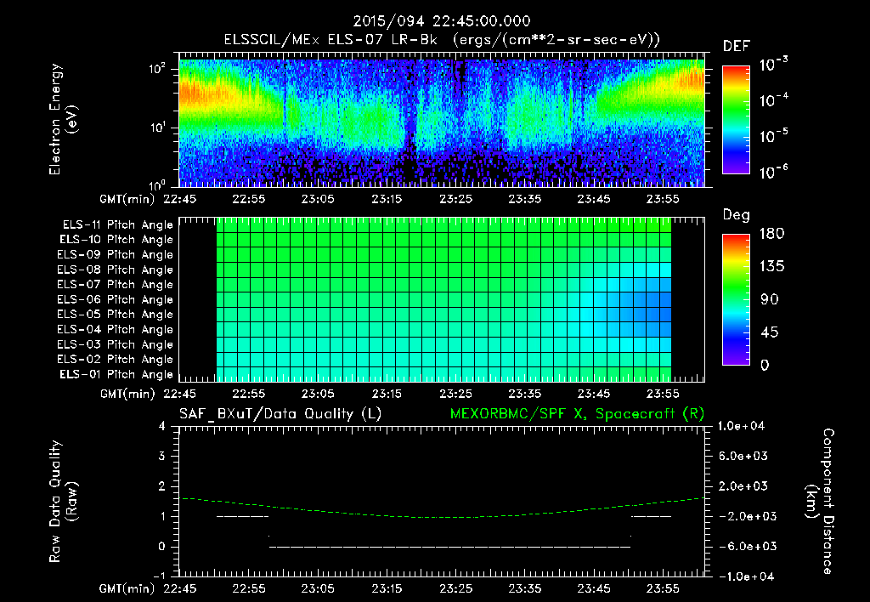The height and width of the screenshot is (602, 870).
Task: Click 23:35 tick under pitch angle panel
Action: [x=525, y=394]
